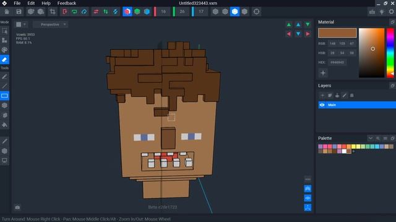The width and height of the screenshot is (396, 222).
Task: Add the color with the plus button
Action: pos(323,73)
